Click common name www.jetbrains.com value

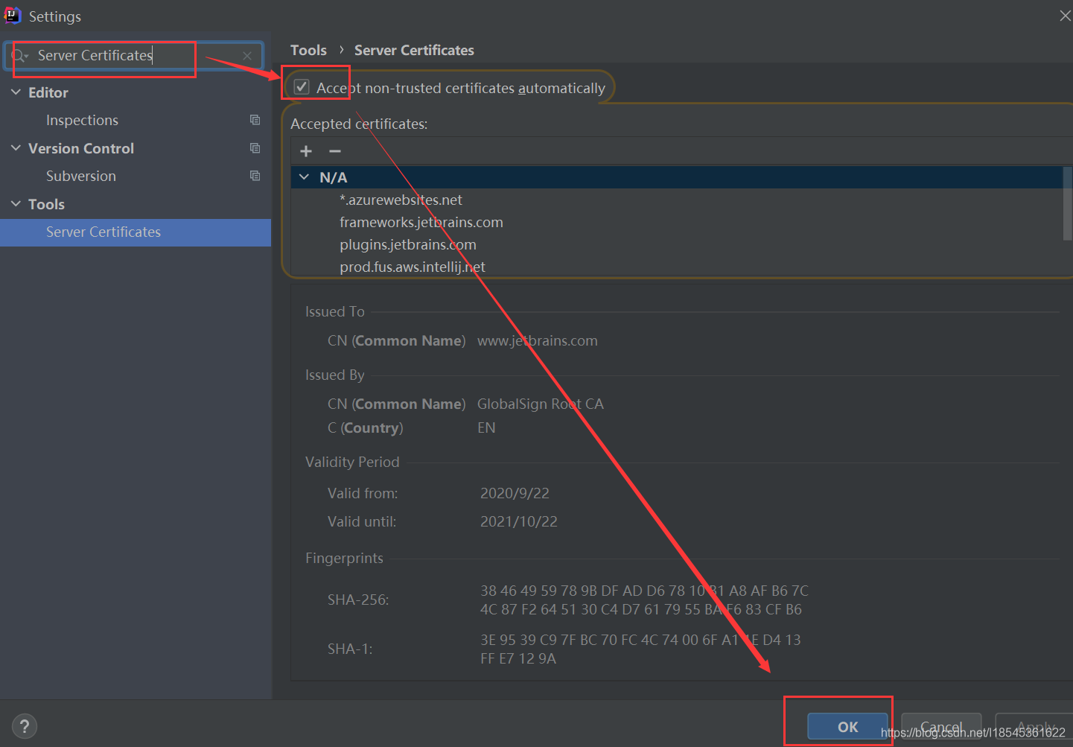[538, 340]
